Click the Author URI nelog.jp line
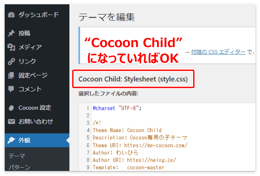 point(134,160)
